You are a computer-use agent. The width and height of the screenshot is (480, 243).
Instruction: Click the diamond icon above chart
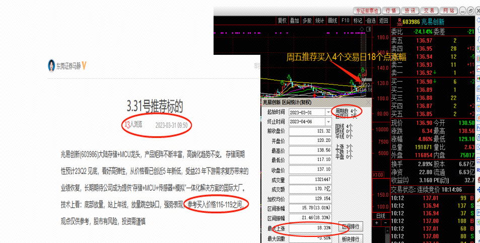[363, 29]
